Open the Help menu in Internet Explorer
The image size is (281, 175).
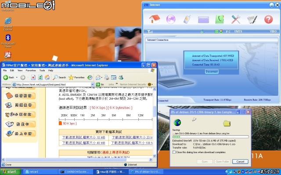click(51, 70)
